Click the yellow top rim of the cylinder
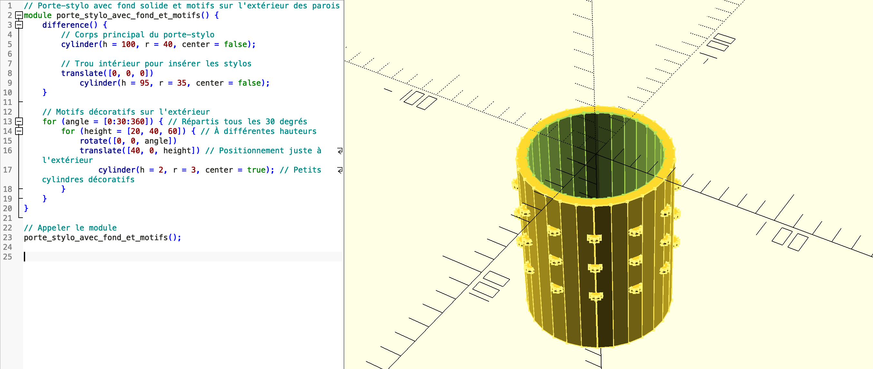 (x=595, y=202)
